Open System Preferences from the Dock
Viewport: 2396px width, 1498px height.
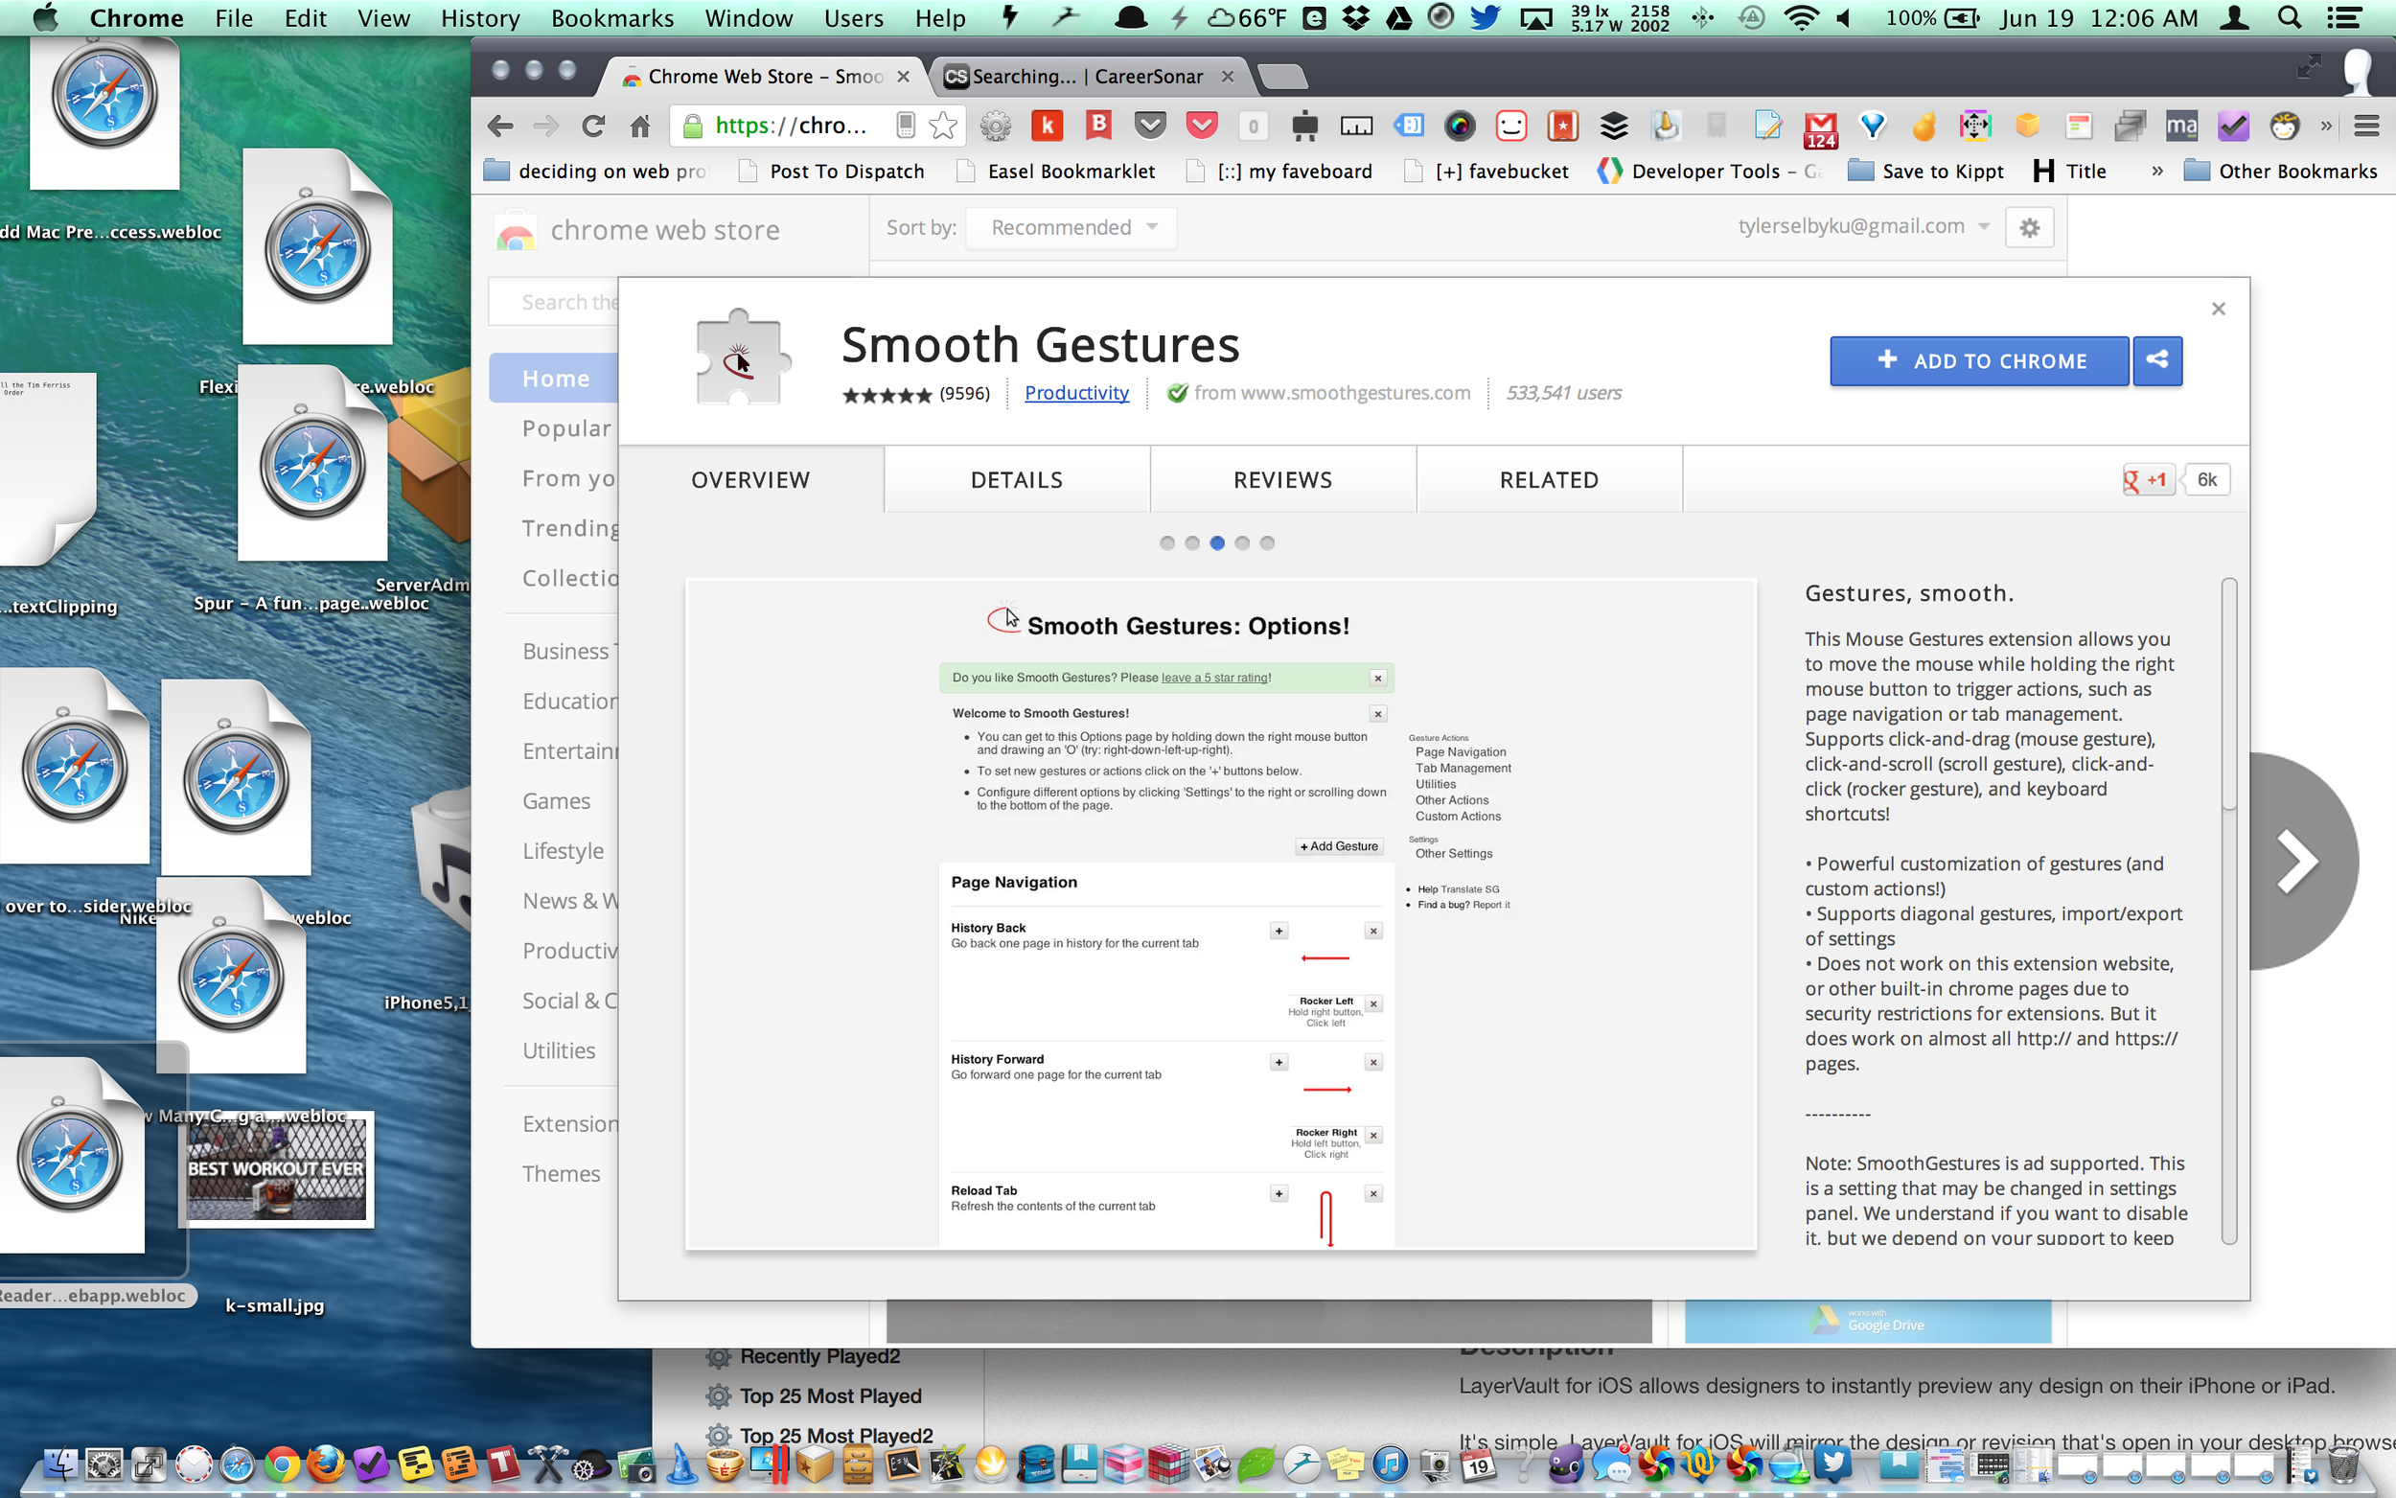tap(104, 1464)
